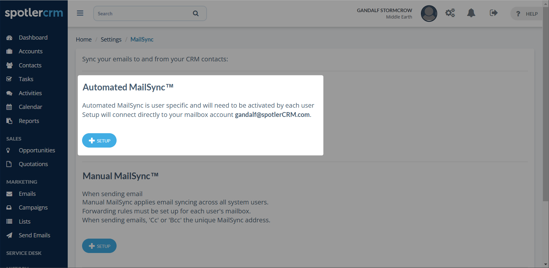Viewport: 549px width, 268px height.
Task: Go to Contacts in sidebar
Action: pos(30,65)
